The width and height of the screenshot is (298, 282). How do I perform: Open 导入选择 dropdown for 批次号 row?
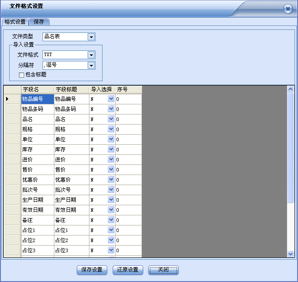tap(111, 189)
